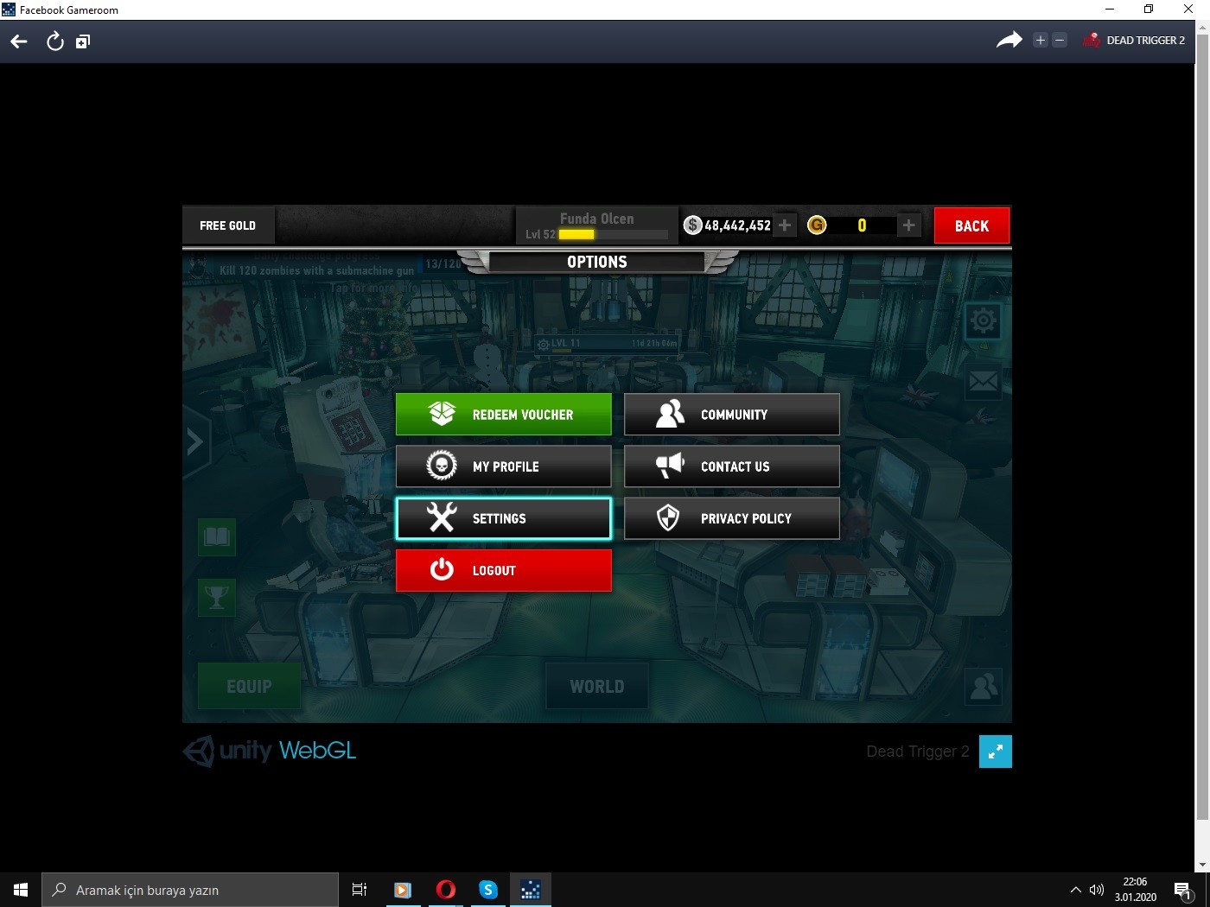Open Opera browser from the taskbar
The image size is (1210, 907).
point(446,890)
